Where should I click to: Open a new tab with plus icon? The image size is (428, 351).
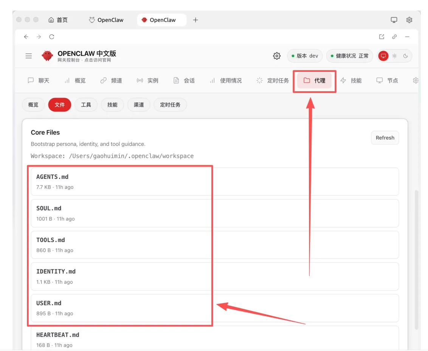tap(195, 20)
